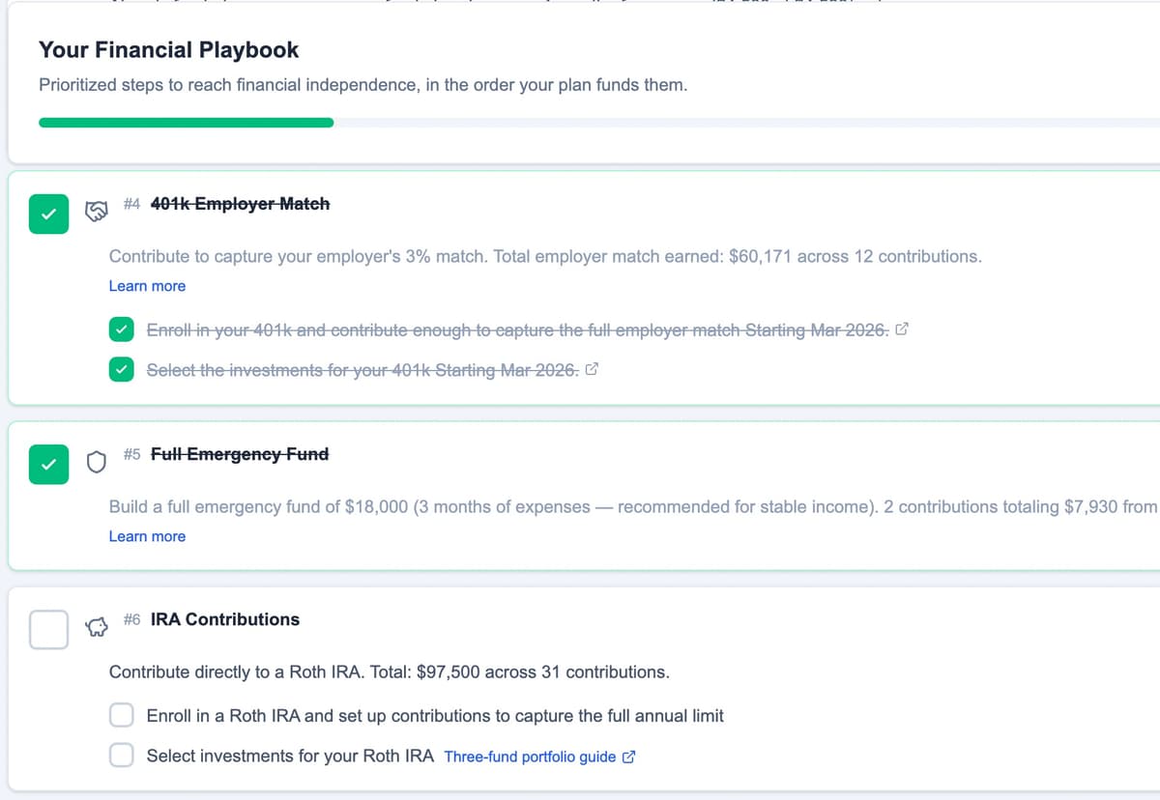Image resolution: width=1160 pixels, height=800 pixels.
Task: Check "Select investments for your Roth IRA" subtask
Action: click(x=121, y=756)
